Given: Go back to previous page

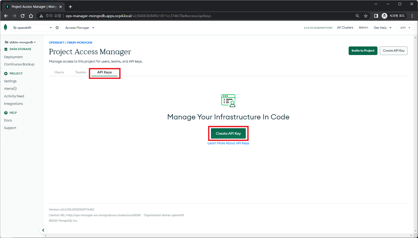Looking at the screenshot, I should coord(6,16).
